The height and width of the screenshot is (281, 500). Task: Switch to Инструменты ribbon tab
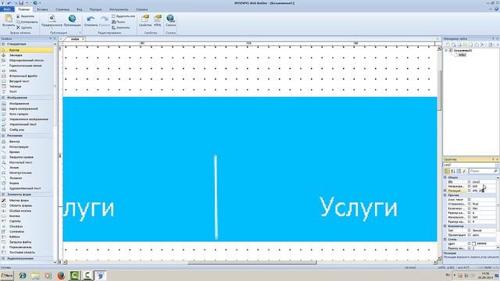[x=119, y=9]
